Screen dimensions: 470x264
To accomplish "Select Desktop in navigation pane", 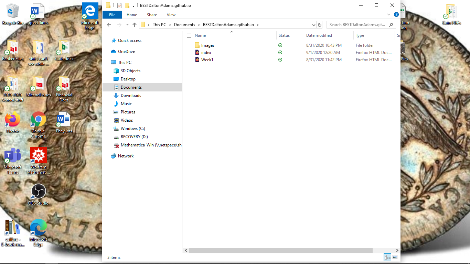I will [128, 79].
